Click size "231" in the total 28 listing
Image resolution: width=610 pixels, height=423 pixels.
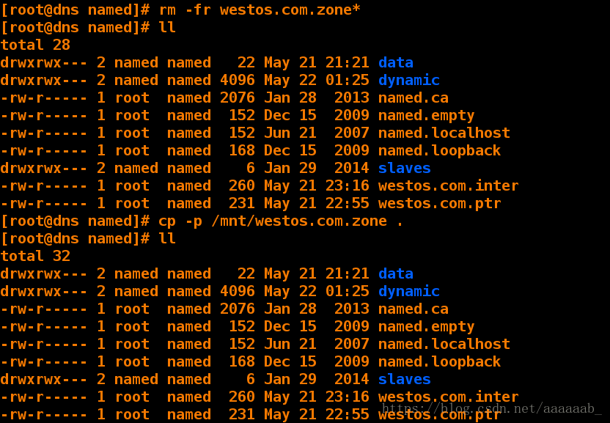coord(242,204)
